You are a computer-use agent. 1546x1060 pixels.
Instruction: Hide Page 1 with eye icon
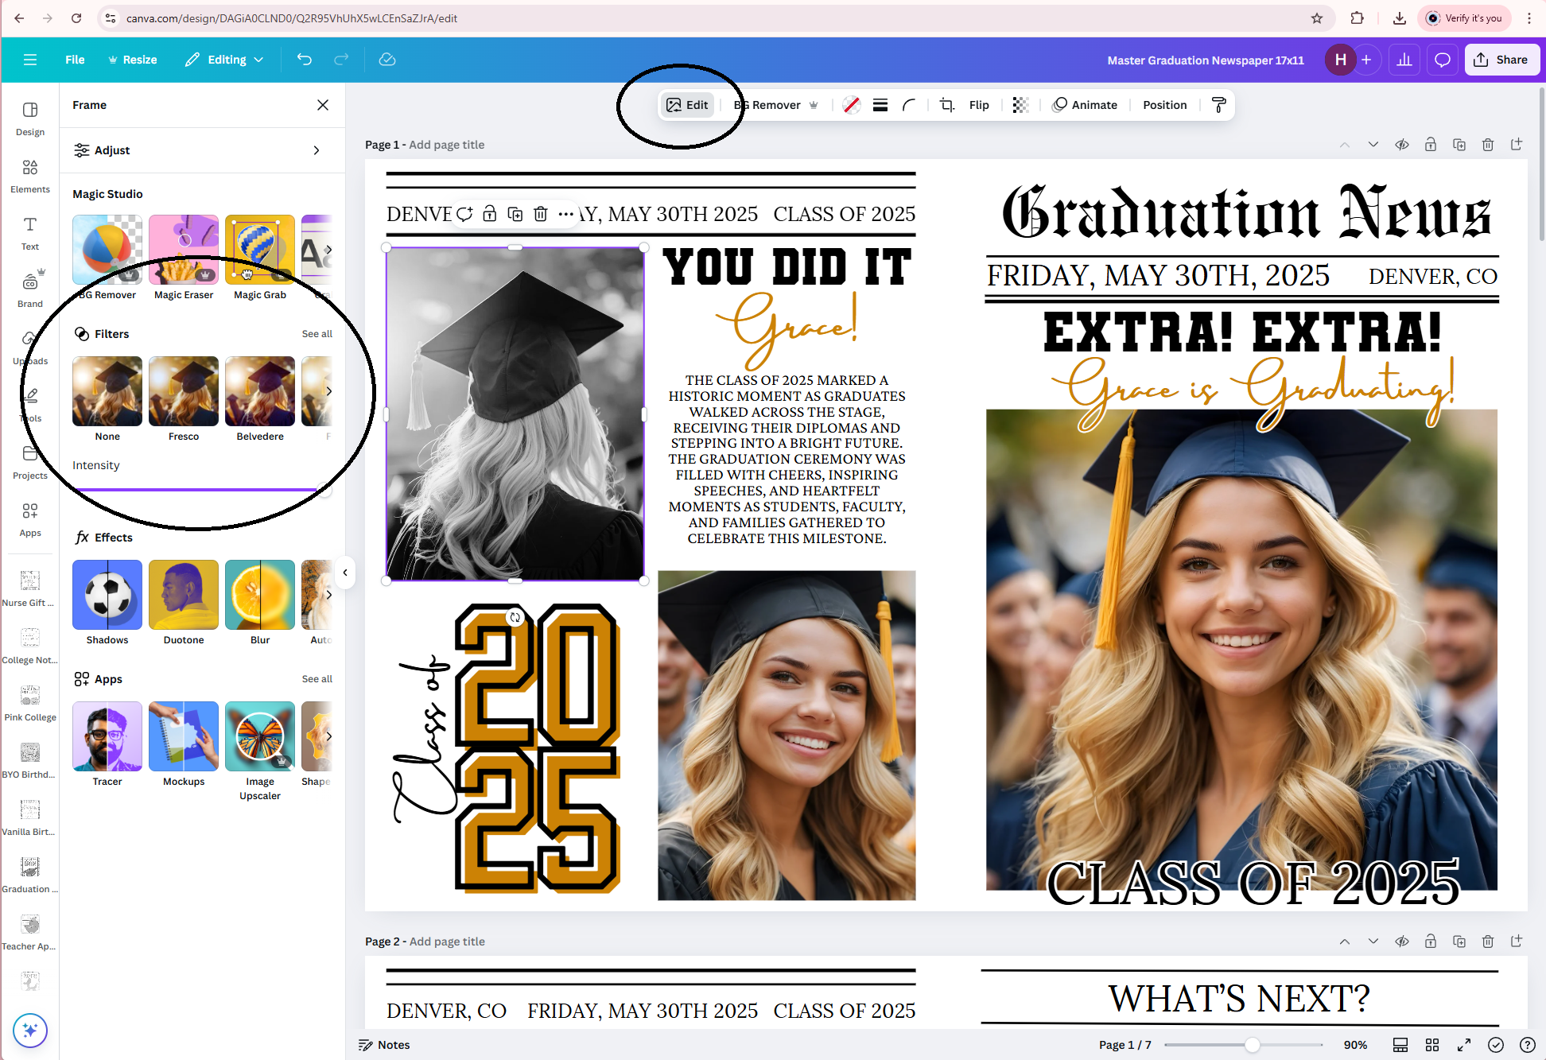pos(1402,145)
